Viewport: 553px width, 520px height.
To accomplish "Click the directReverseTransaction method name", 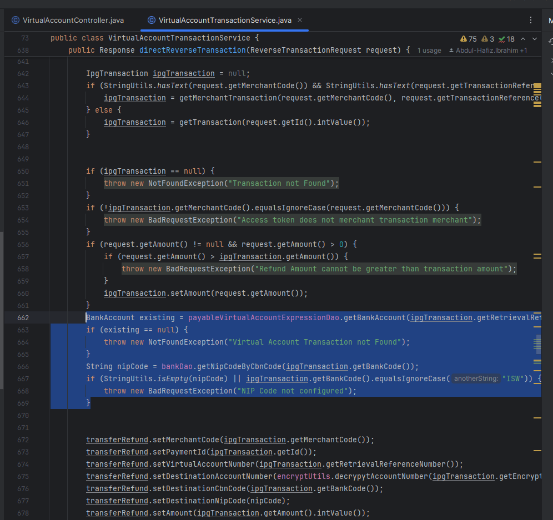I will point(192,51).
